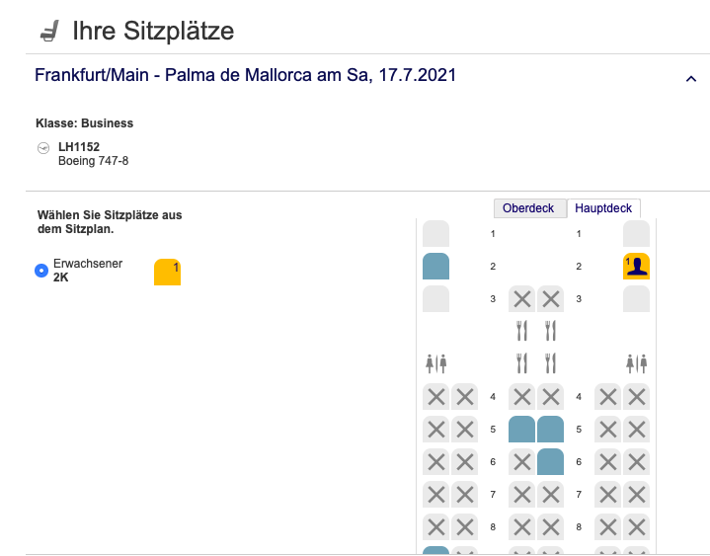Click the restroom icon on the left side

tap(435, 362)
